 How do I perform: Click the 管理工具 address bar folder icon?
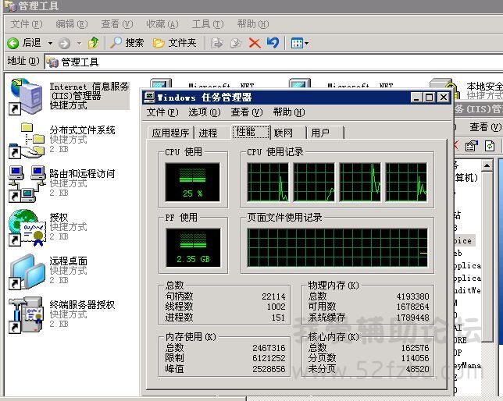point(52,62)
